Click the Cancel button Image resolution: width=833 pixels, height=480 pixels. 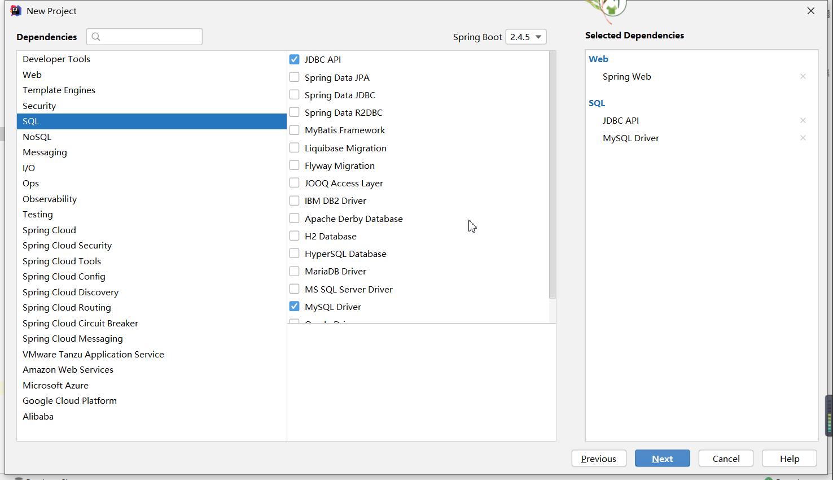(x=726, y=459)
